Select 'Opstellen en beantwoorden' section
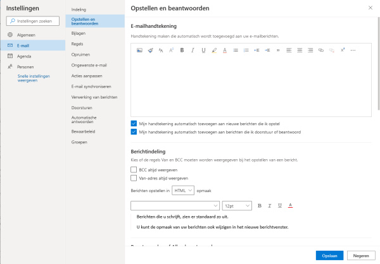 (95, 21)
